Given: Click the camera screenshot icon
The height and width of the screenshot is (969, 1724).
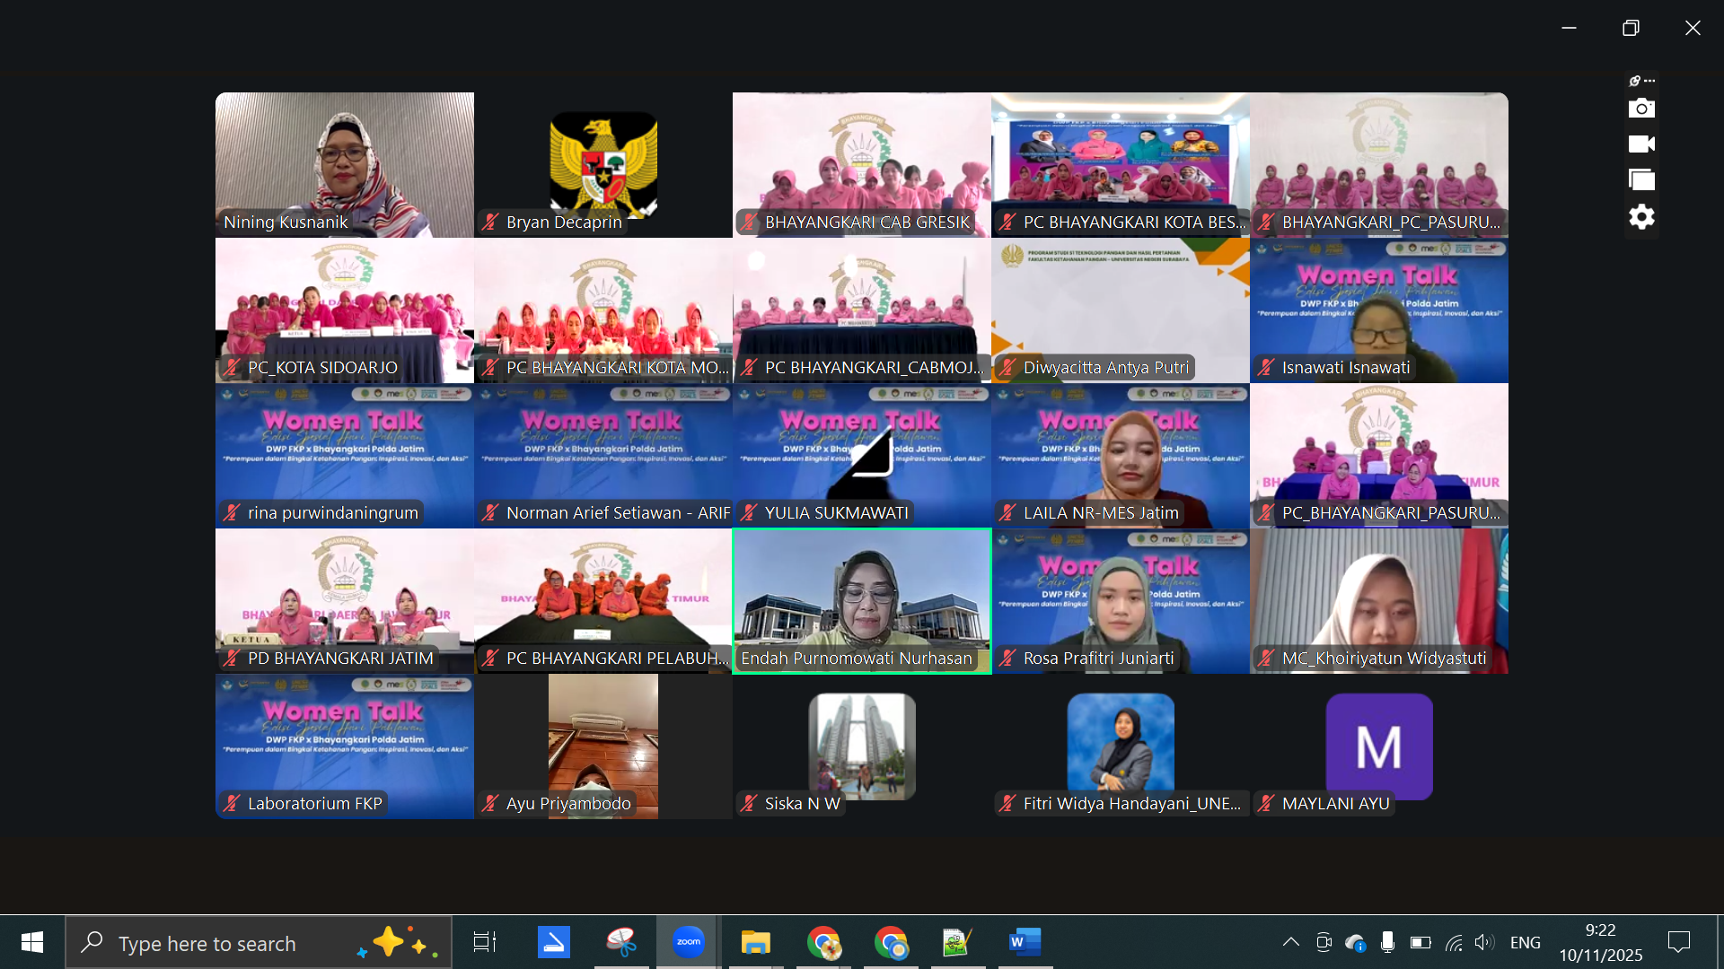Looking at the screenshot, I should click(1641, 109).
